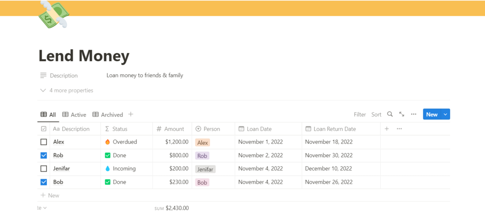This screenshot has width=485, height=215.
Task: Click the orange Alex person tag
Action: point(203,143)
